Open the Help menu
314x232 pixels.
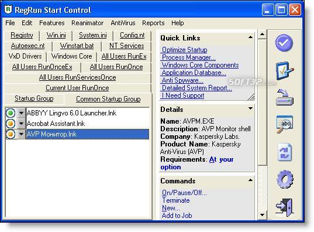point(177,23)
